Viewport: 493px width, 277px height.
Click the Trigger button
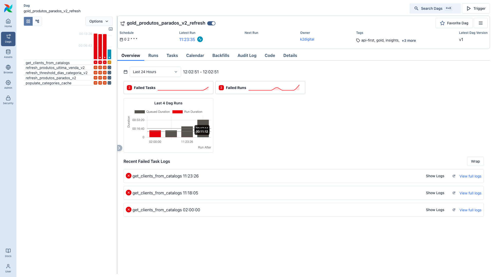[x=476, y=8]
